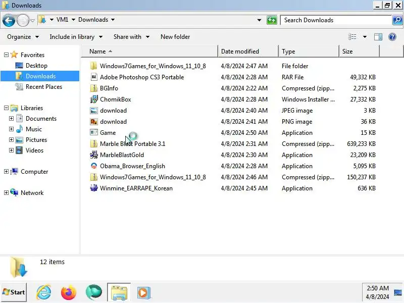
Task: Expand the Documents library node
Action: (11, 118)
